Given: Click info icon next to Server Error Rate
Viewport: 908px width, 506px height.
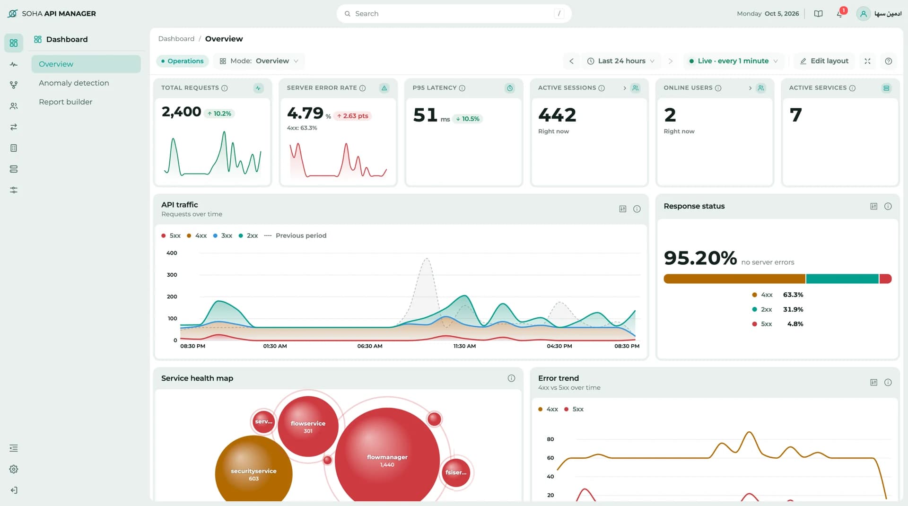Looking at the screenshot, I should [363, 88].
